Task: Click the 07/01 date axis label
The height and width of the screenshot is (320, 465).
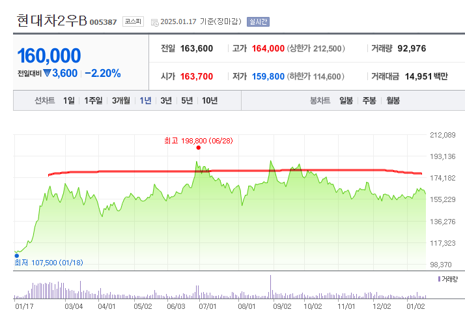Action: point(208,306)
